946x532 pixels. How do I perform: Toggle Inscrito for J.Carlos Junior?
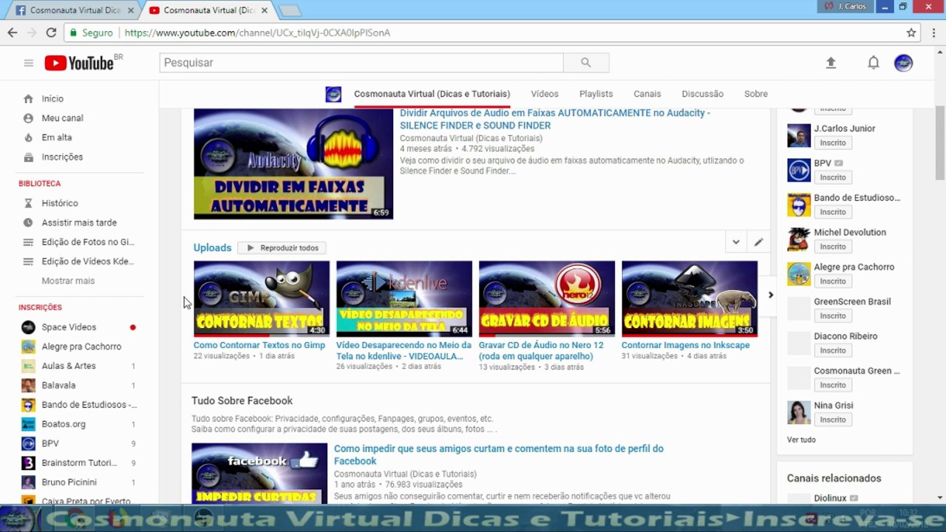click(x=833, y=143)
